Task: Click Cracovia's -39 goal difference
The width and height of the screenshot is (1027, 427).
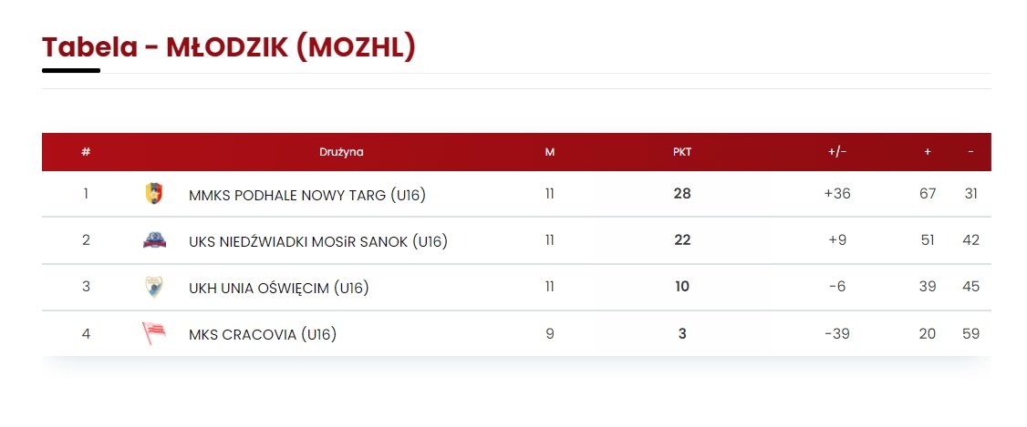Action: pyautogui.click(x=837, y=333)
